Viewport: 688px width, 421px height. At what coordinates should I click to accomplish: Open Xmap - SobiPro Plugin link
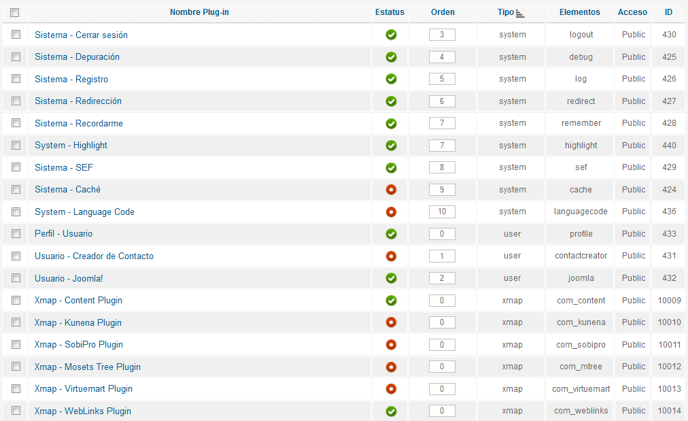click(x=79, y=345)
